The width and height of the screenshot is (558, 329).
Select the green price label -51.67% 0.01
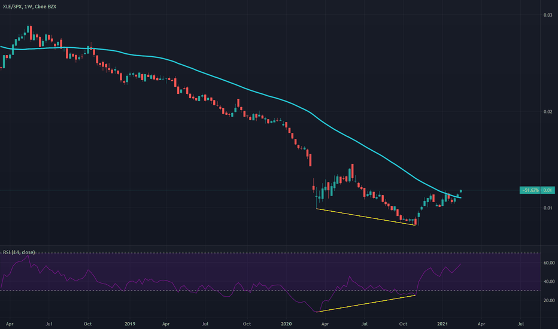537,190
